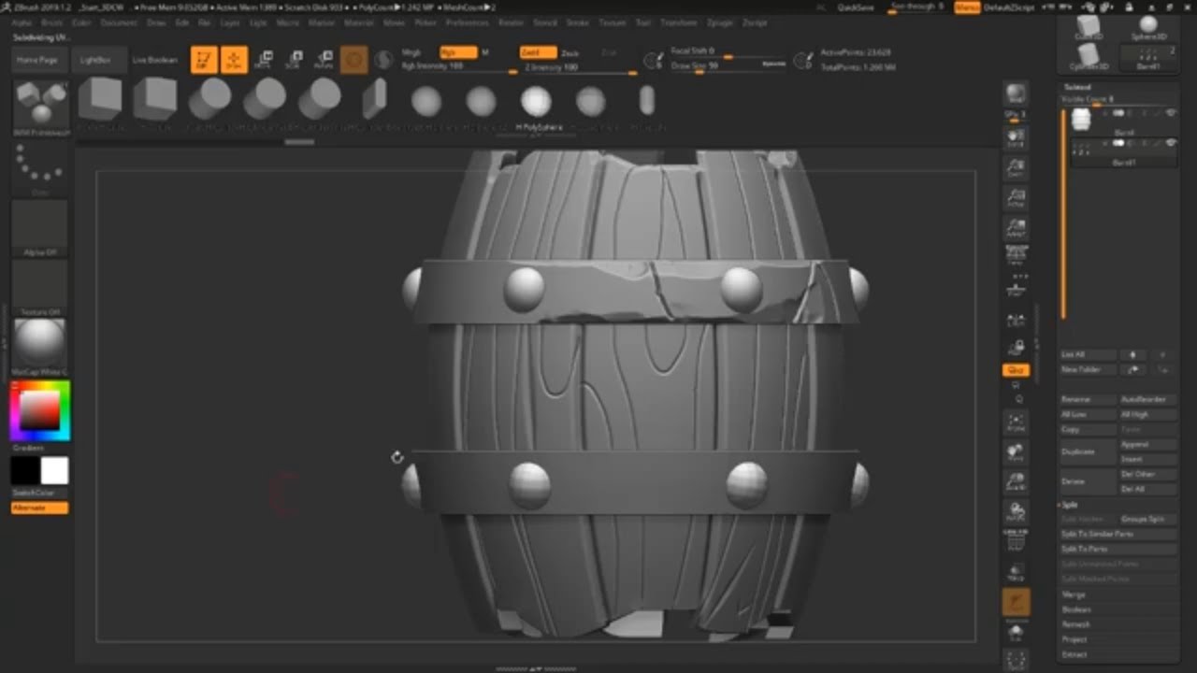Toggle the Zadd button
This screenshot has width=1197, height=673.
(x=539, y=52)
